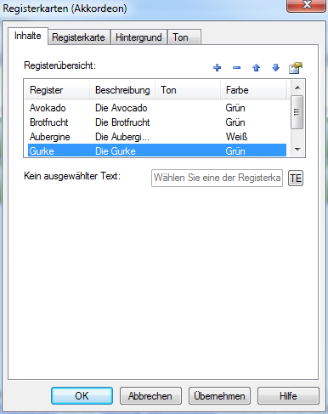
Task: Click the list scrollbar down arrow
Action: [x=297, y=150]
